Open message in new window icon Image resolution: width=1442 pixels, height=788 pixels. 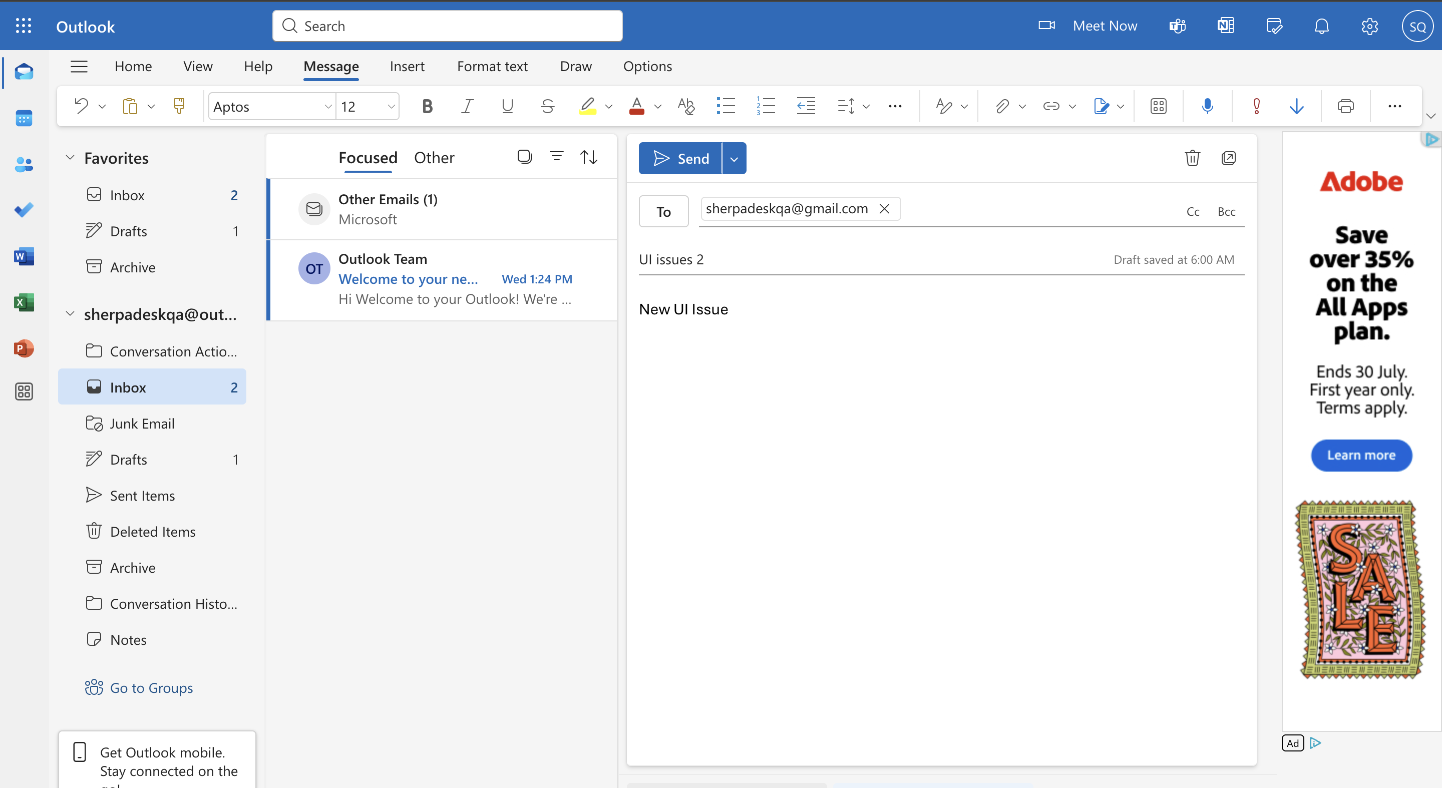click(x=1228, y=158)
